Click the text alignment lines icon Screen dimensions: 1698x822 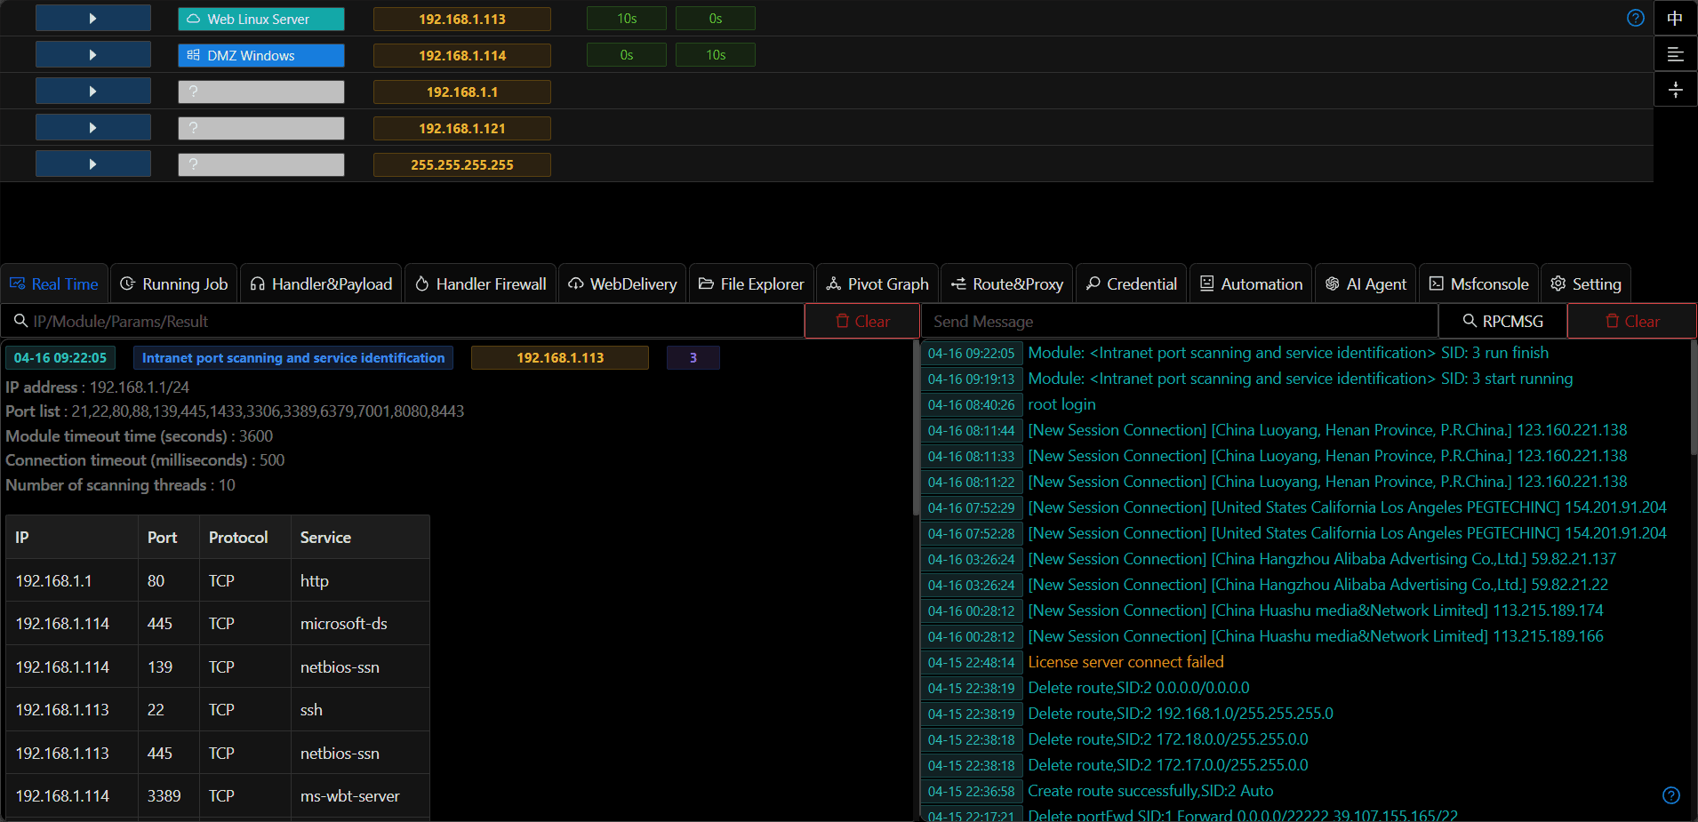1675,54
